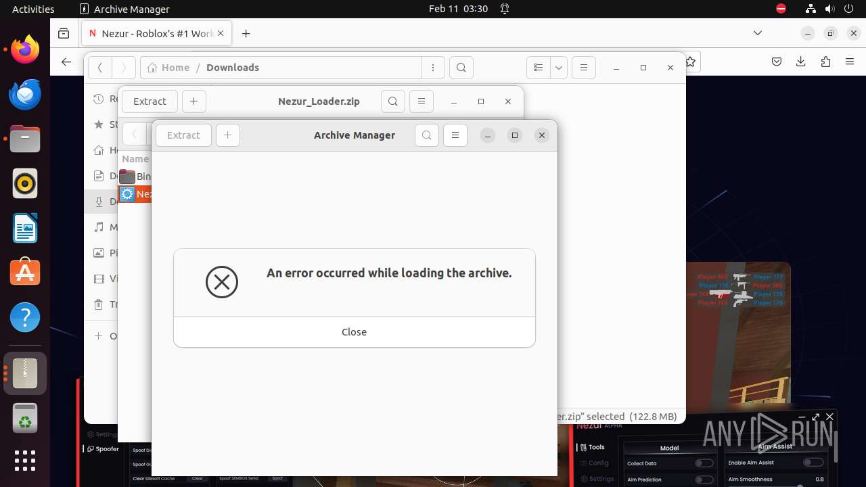The height and width of the screenshot is (487, 866).
Task: Toggle the Aim Prediction switch
Action: point(704,480)
